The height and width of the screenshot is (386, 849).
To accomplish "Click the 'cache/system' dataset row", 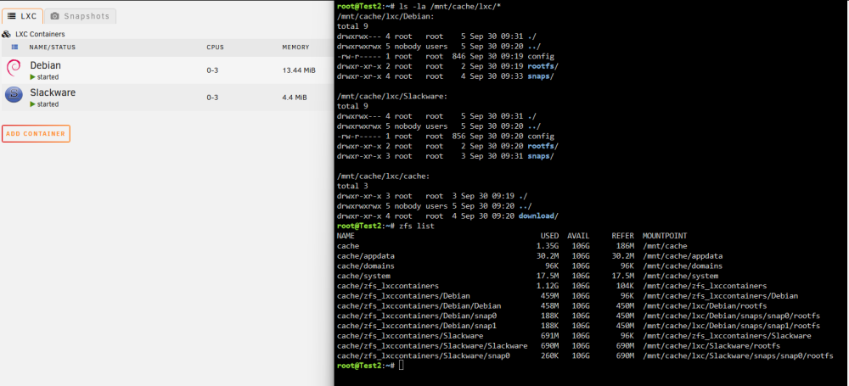I will point(527,276).
